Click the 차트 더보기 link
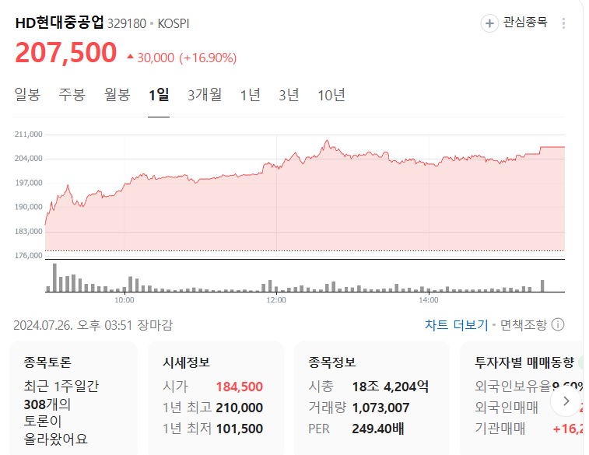This screenshot has height=455, width=589. click(x=456, y=324)
